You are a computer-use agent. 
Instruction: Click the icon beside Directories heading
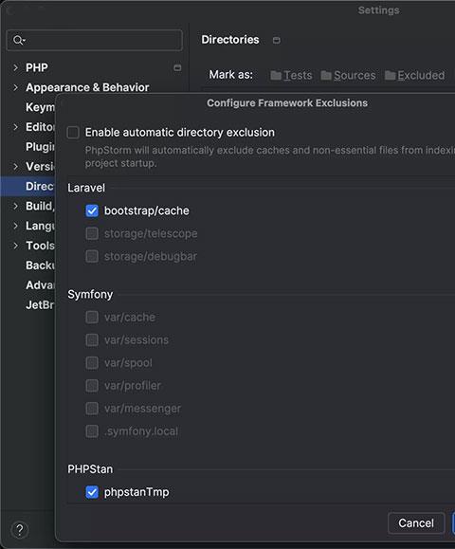pyautogui.click(x=276, y=40)
